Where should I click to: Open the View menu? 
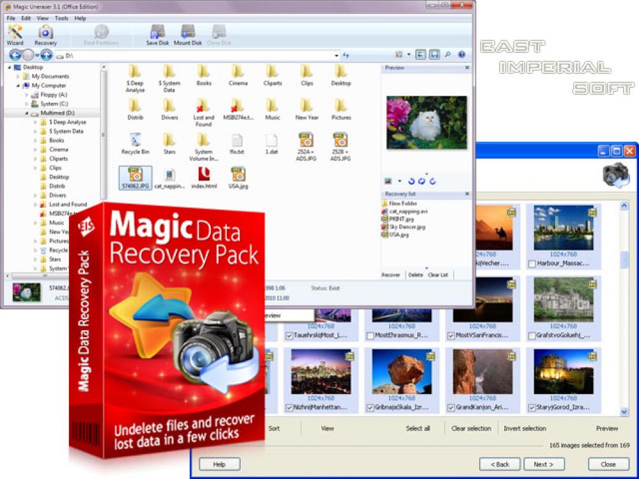click(42, 19)
